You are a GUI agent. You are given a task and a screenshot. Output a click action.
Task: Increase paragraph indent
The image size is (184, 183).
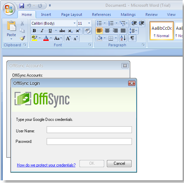pyautogui.click(x=141, y=23)
